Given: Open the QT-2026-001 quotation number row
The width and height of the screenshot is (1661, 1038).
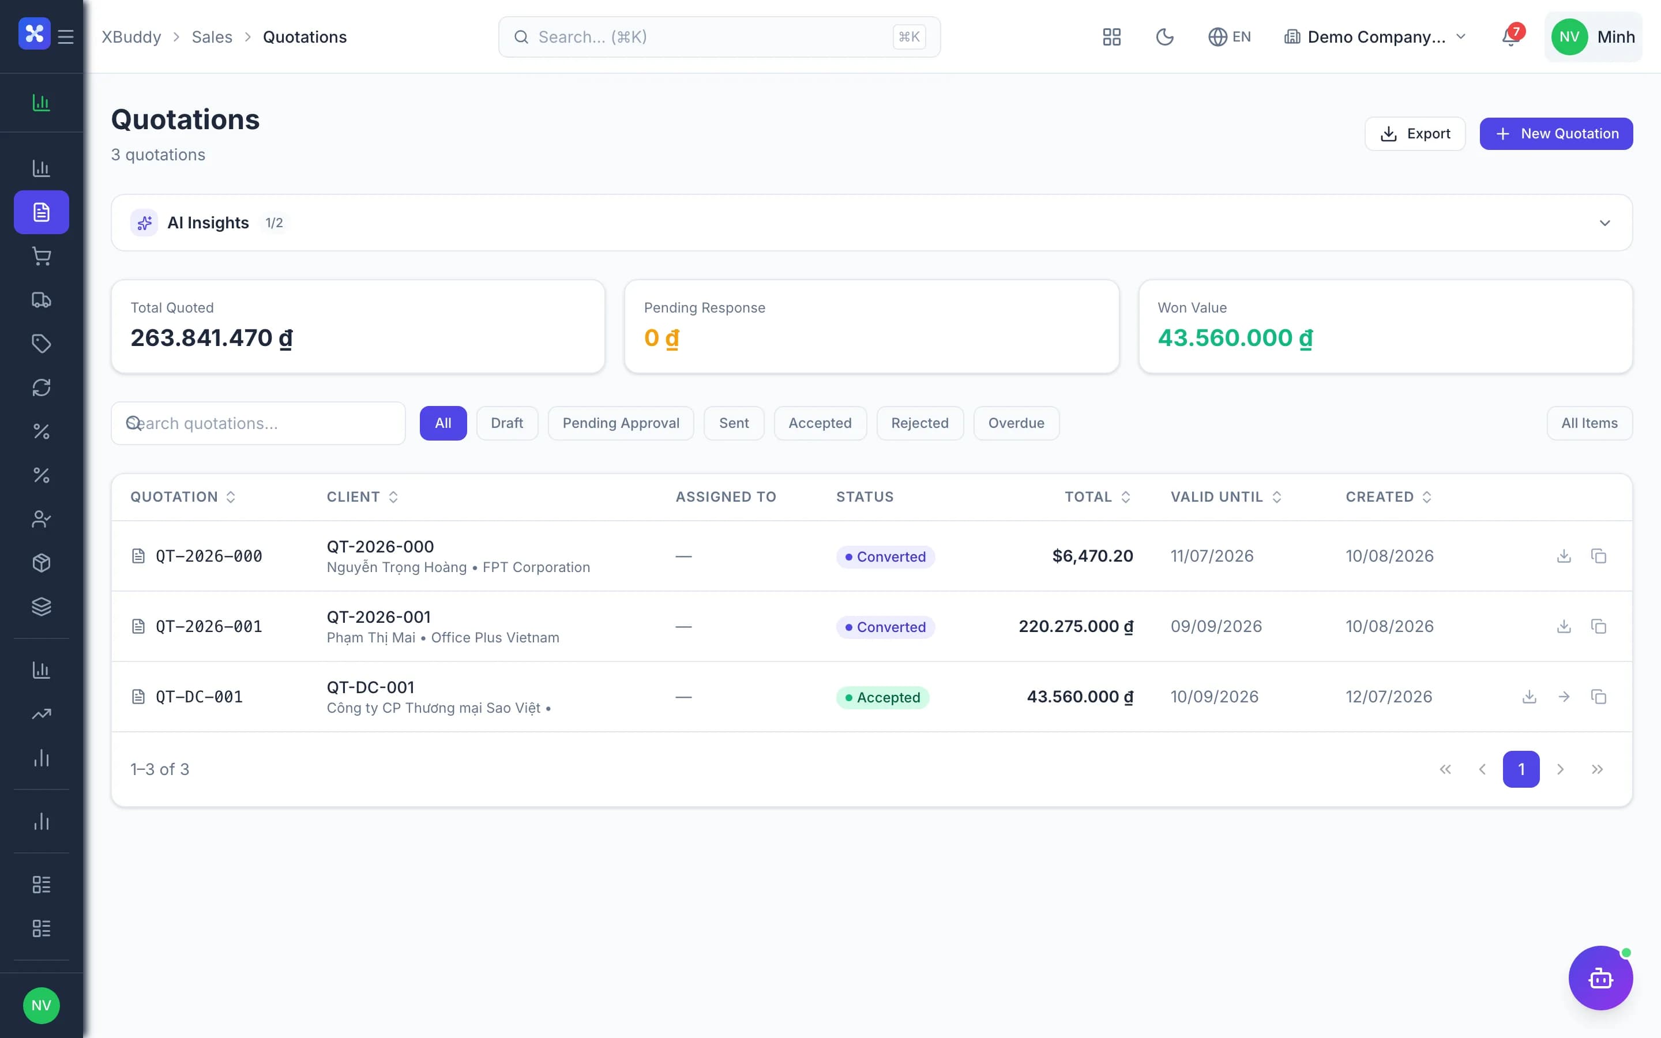Looking at the screenshot, I should tap(209, 626).
